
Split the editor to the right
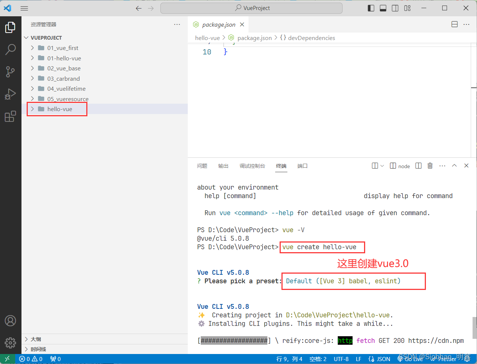(454, 24)
